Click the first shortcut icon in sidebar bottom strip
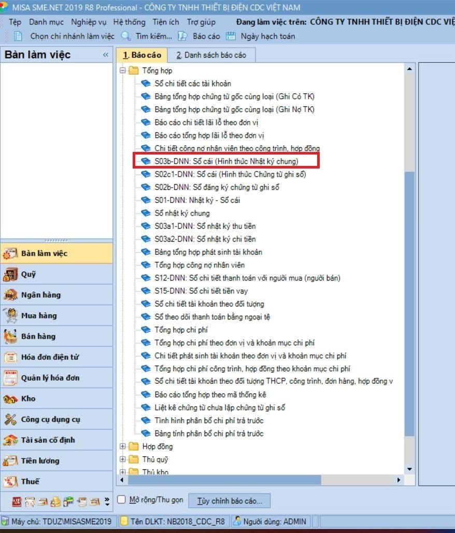 17,502
